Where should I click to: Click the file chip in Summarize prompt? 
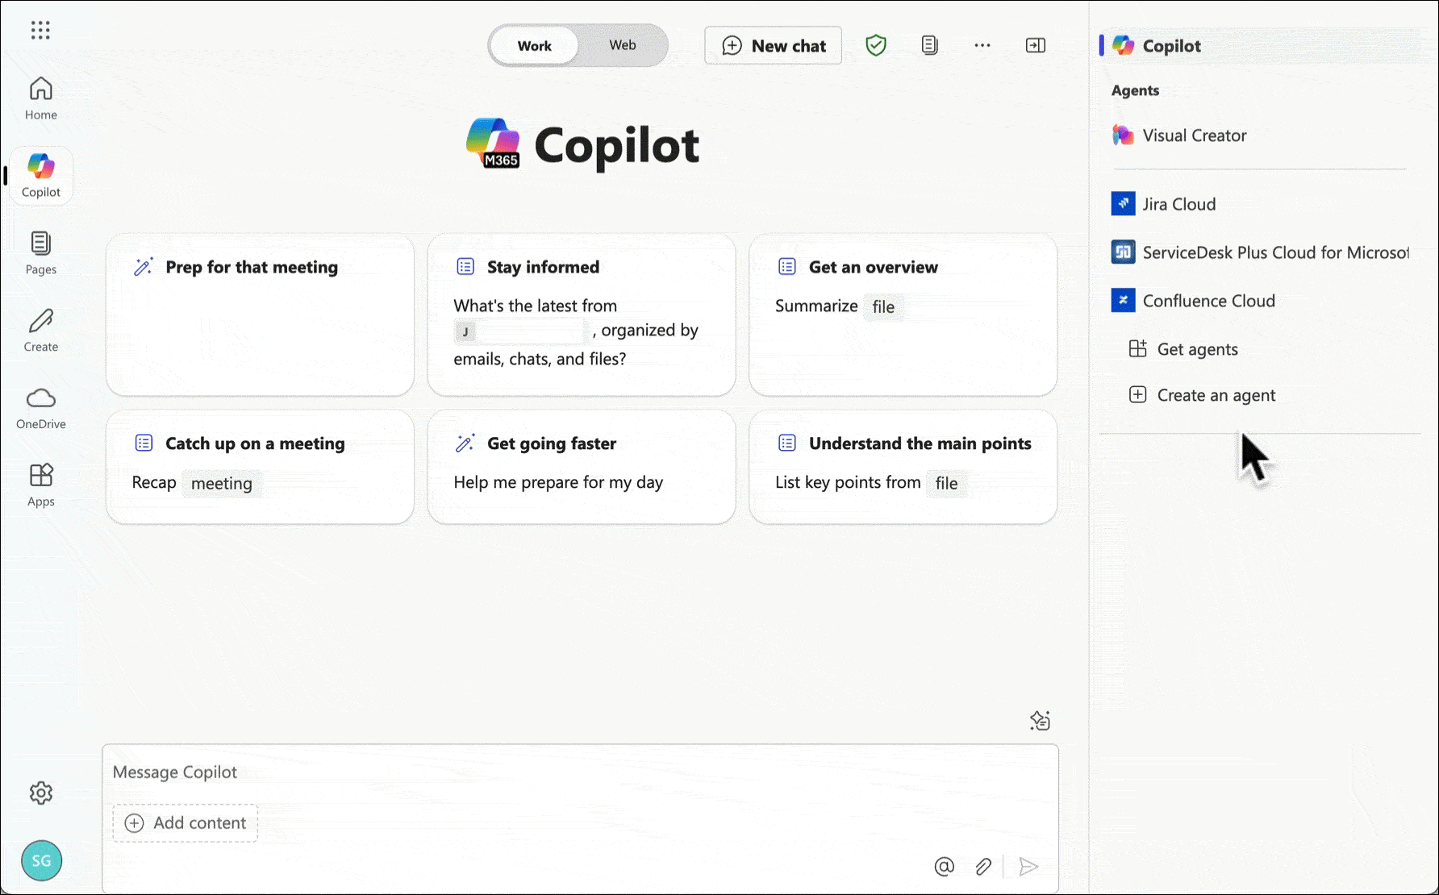point(883,307)
